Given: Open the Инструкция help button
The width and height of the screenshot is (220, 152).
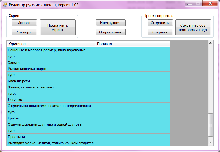Looking at the screenshot, I should pyautogui.click(x=111, y=23).
